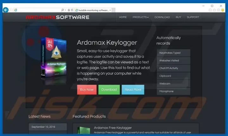This screenshot has height=136, width=228.
Task: Click the blue Read More button
Action: point(133,90)
